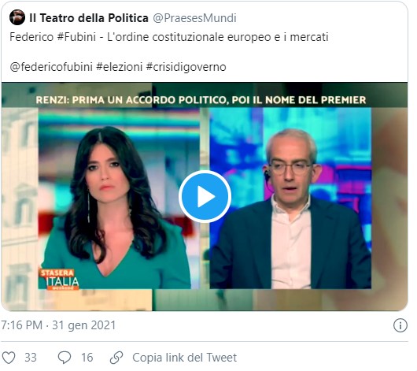Viewport: 417px width, 371px height.
Task: Open the @PraesesMundi handle
Action: click(194, 18)
